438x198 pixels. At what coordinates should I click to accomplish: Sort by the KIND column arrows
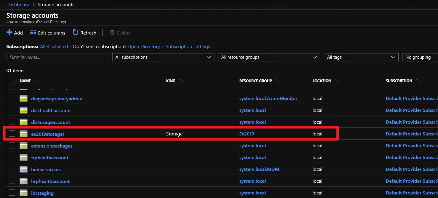pyautogui.click(x=181, y=81)
